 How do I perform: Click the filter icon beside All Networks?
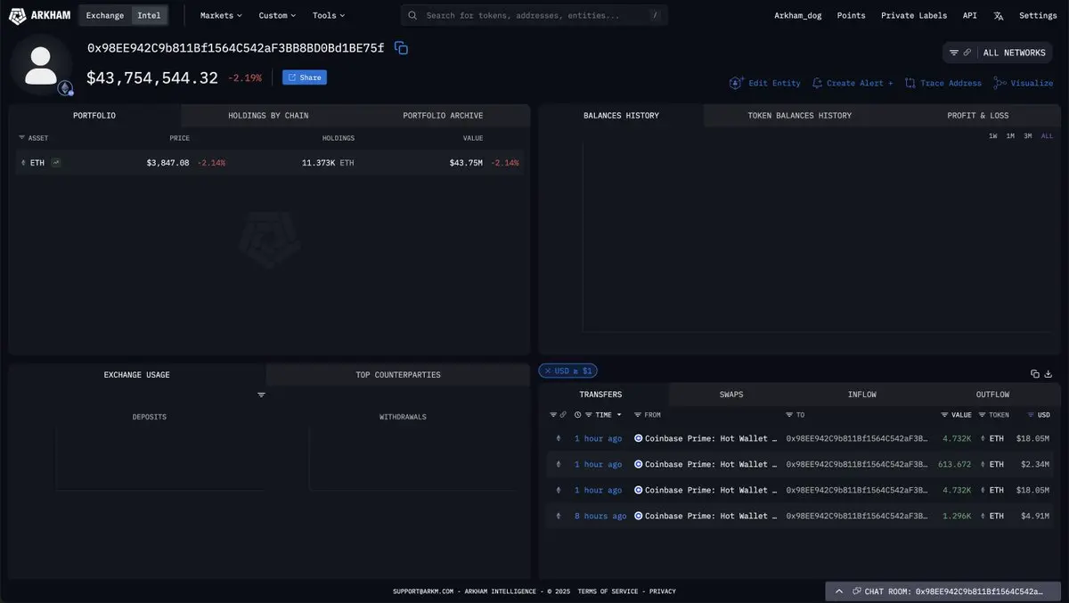(954, 53)
